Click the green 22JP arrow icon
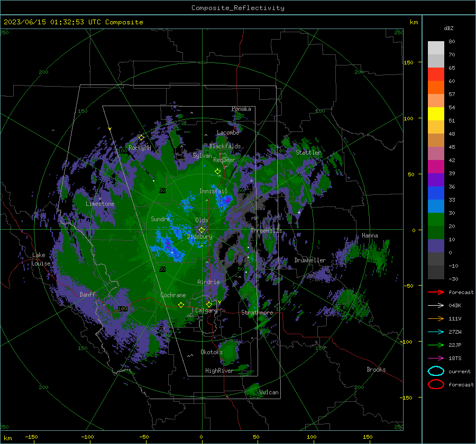The width and height of the screenshot is (476, 444). tap(436, 345)
